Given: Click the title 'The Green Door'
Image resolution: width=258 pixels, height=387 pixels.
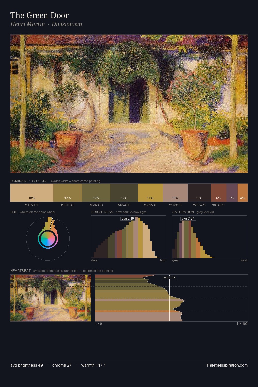Looking at the screenshot, I should tap(39, 15).
